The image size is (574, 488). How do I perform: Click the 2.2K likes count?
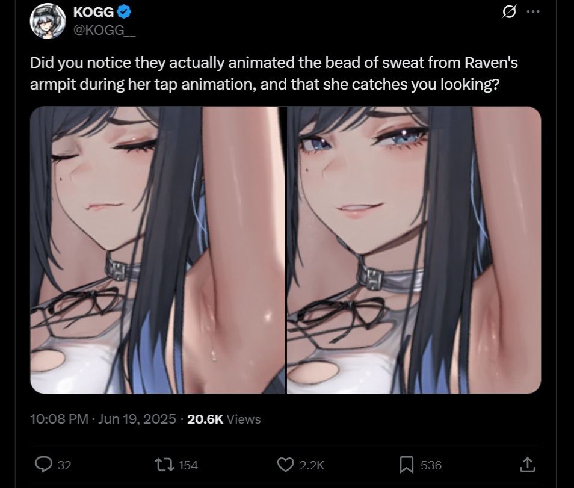pyautogui.click(x=312, y=465)
